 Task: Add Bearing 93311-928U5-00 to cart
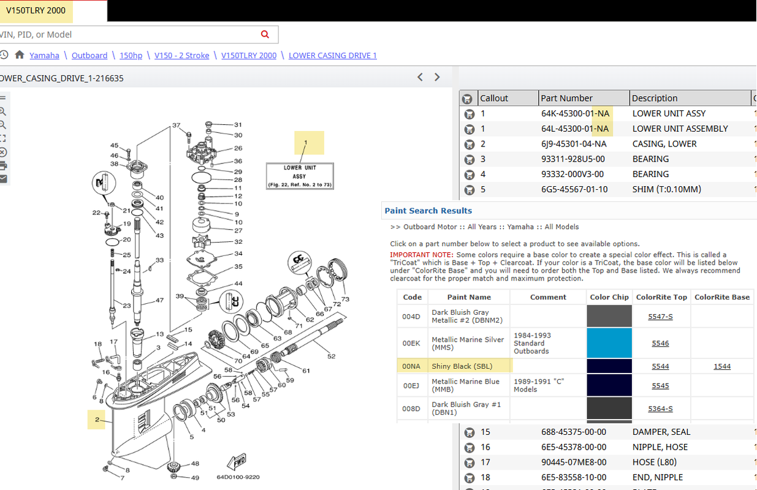pos(470,159)
